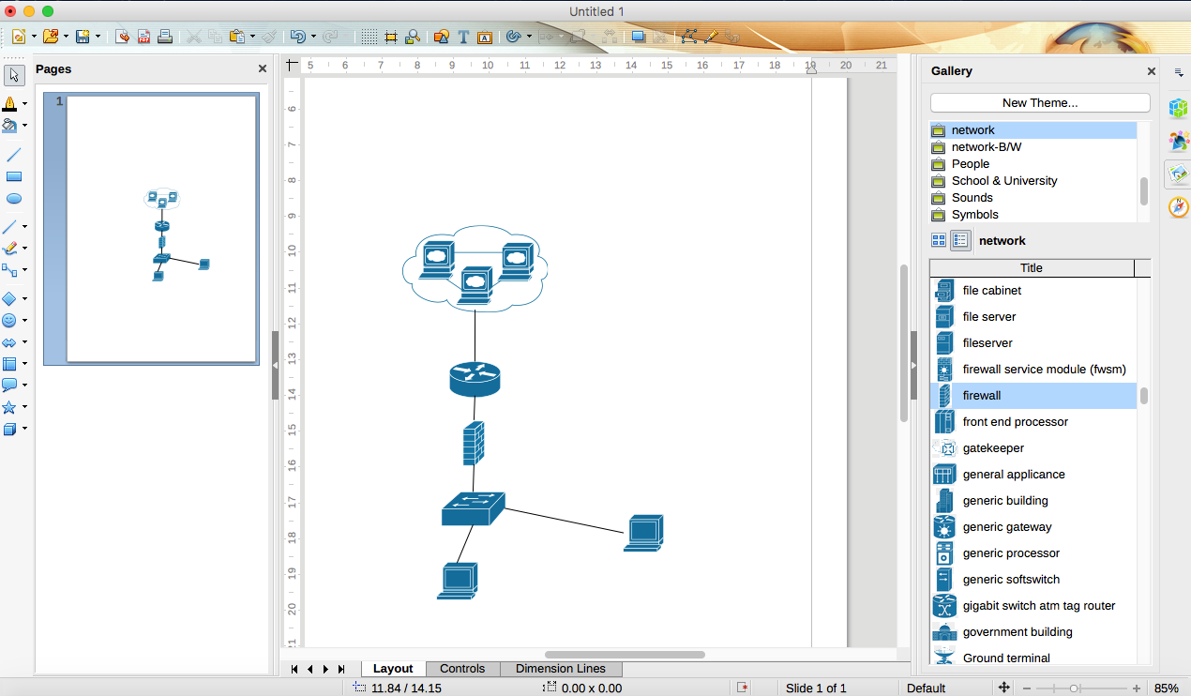The height and width of the screenshot is (696, 1191).
Task: Open the sidebar Navigator compass icon
Action: click(1179, 206)
